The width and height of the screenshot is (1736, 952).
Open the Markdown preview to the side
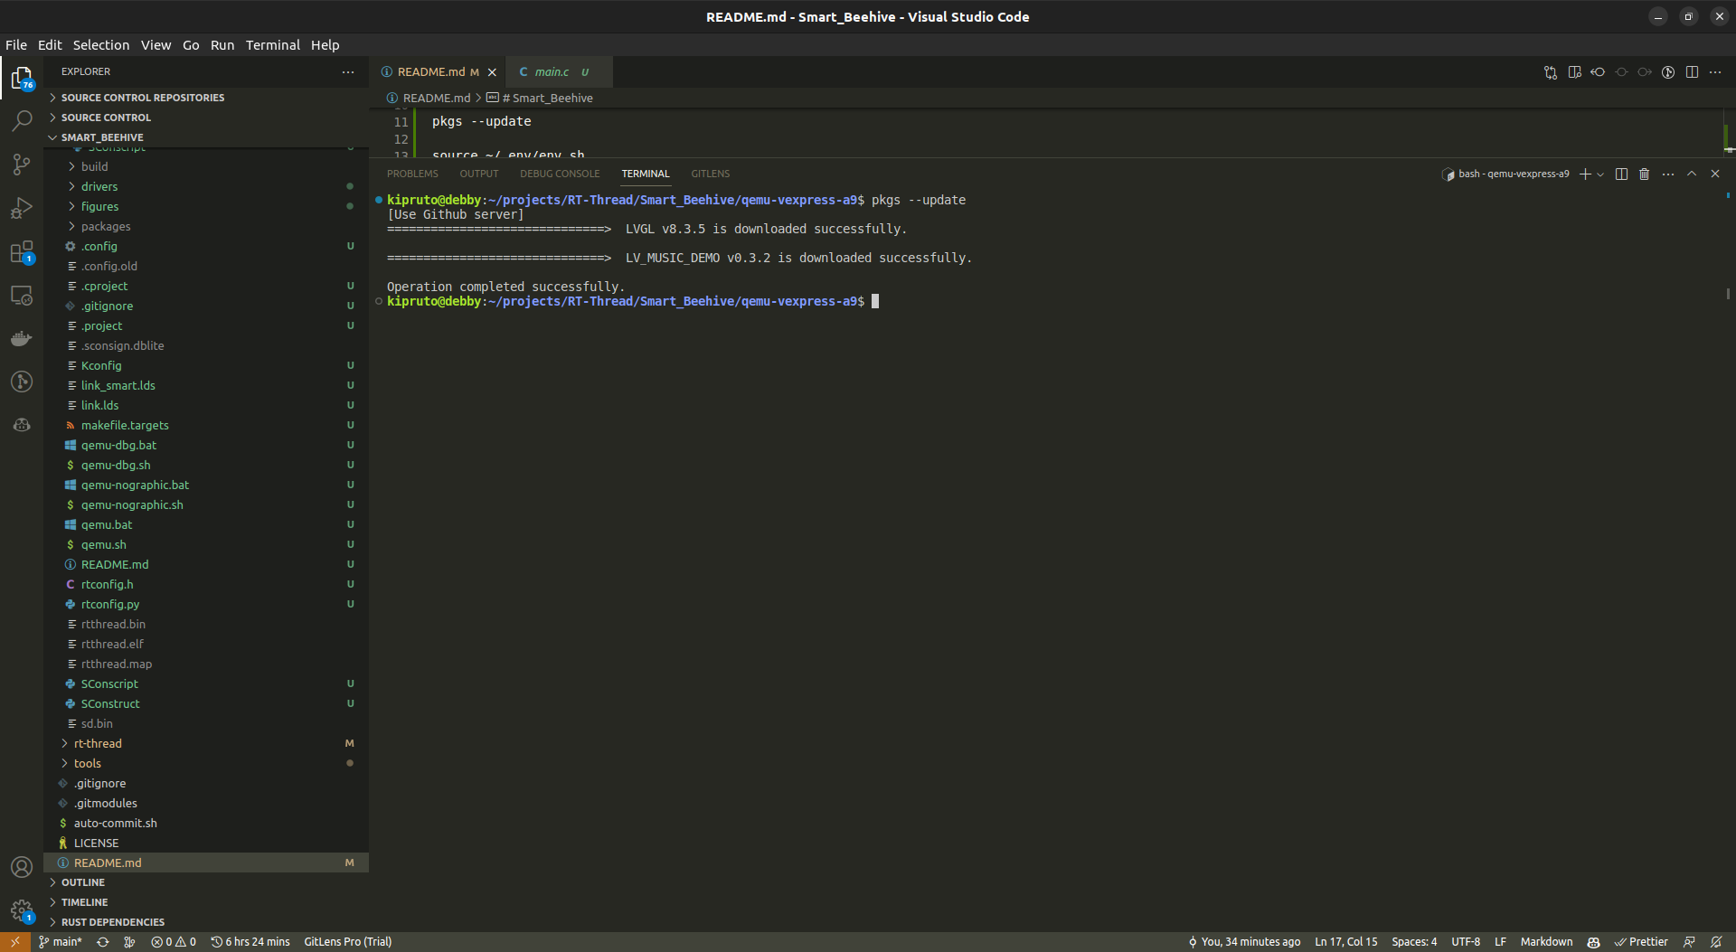click(1576, 71)
